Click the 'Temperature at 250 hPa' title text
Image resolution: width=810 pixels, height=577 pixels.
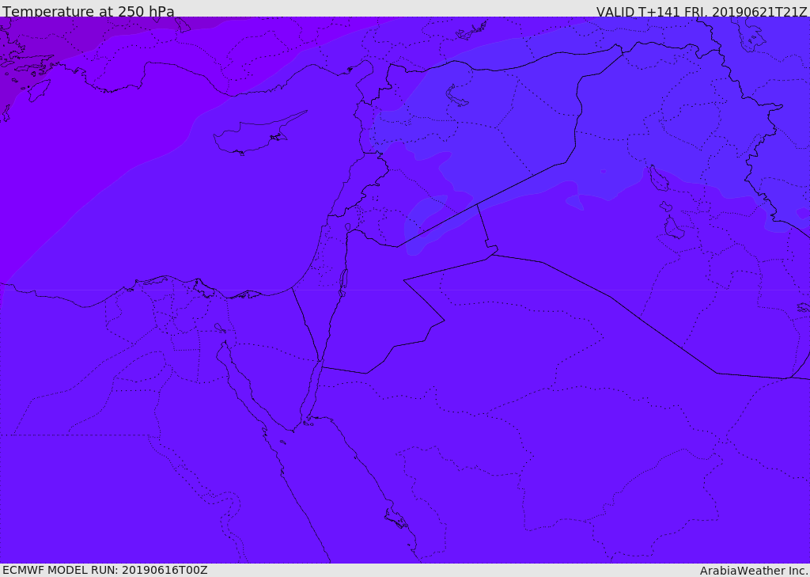89,11
